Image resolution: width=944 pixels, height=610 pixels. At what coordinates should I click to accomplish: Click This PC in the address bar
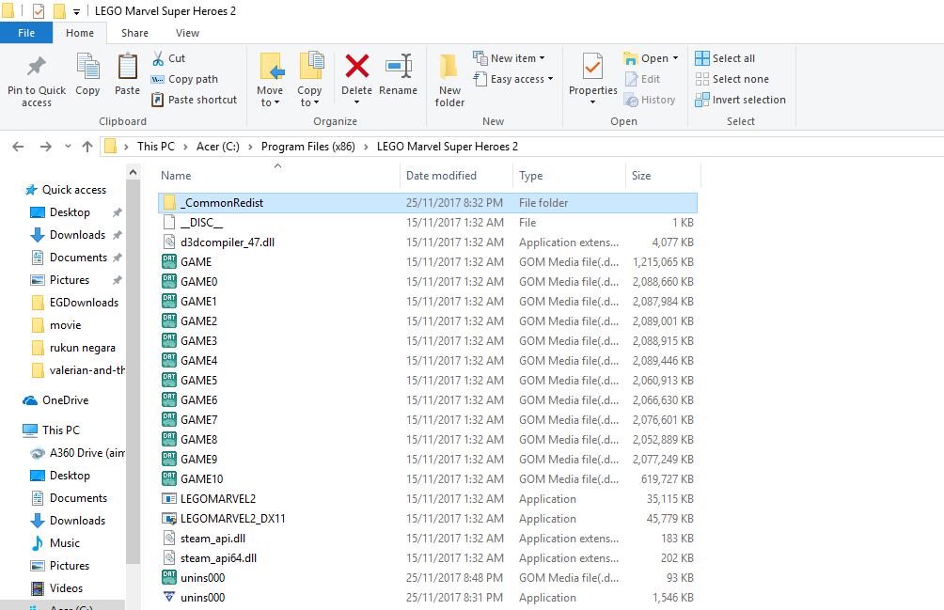click(156, 147)
